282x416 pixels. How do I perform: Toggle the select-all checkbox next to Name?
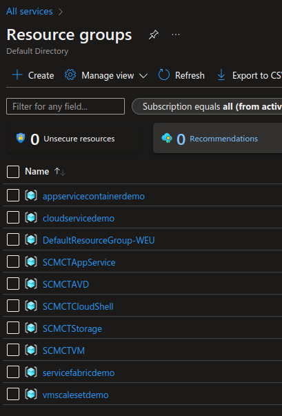[x=13, y=172]
